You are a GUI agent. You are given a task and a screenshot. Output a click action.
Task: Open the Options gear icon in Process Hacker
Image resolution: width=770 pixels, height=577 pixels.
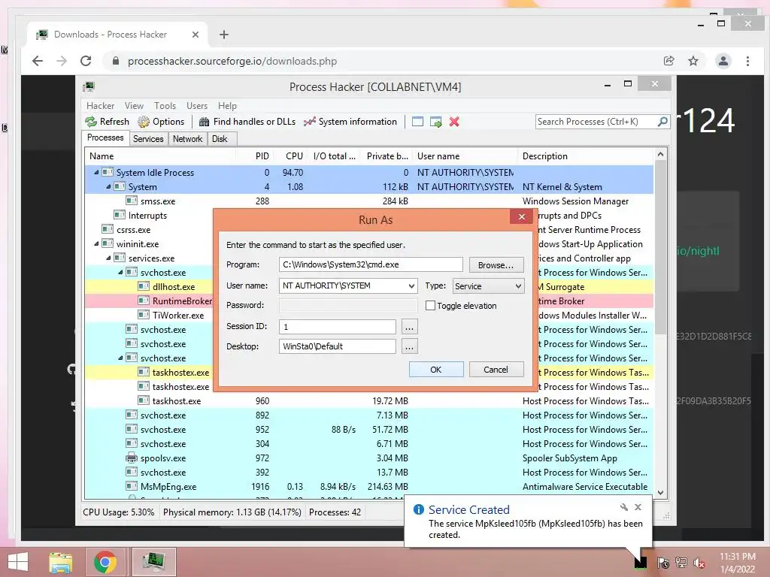click(x=144, y=122)
